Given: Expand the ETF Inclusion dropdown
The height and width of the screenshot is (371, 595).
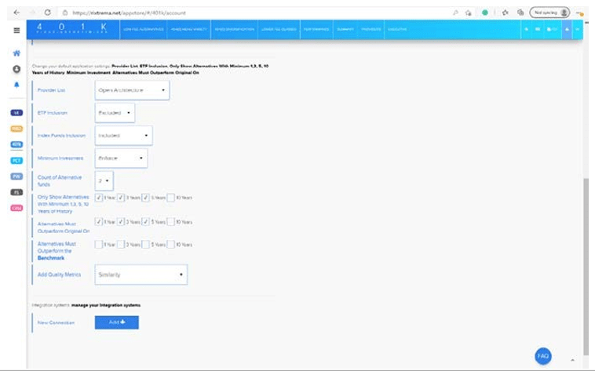Looking at the screenshot, I should coord(114,113).
